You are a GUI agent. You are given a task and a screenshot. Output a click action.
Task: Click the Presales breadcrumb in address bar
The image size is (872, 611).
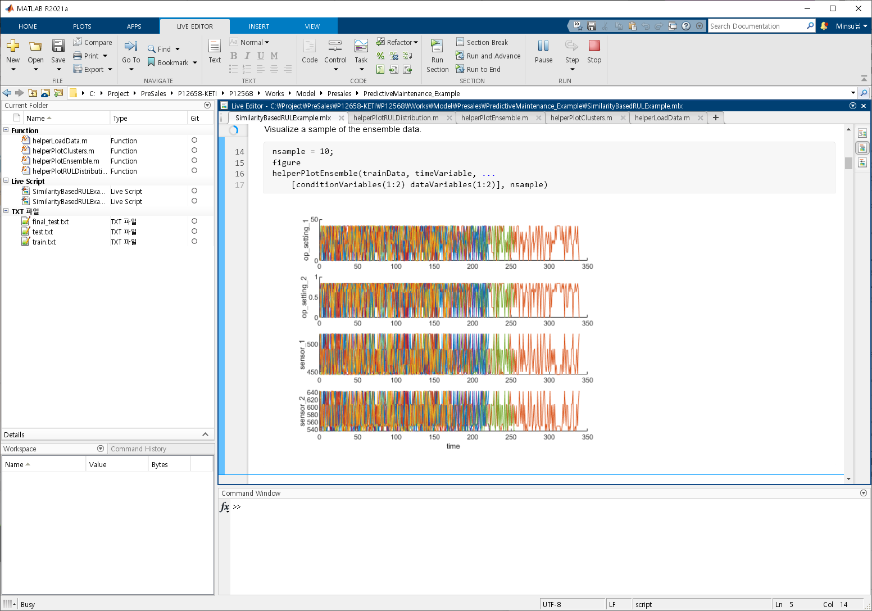point(339,93)
